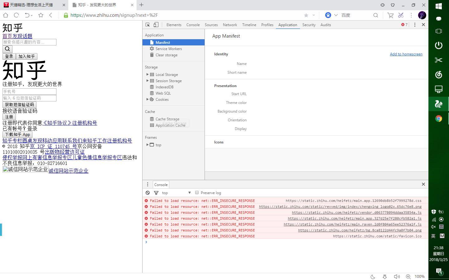Screen dimensions: 449x280
Task: Click the red error count icon
Action: pos(403,25)
